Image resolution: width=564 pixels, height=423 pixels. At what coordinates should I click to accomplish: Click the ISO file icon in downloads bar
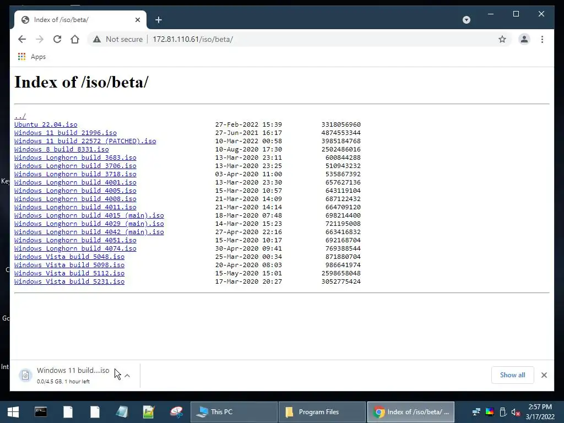click(x=25, y=376)
